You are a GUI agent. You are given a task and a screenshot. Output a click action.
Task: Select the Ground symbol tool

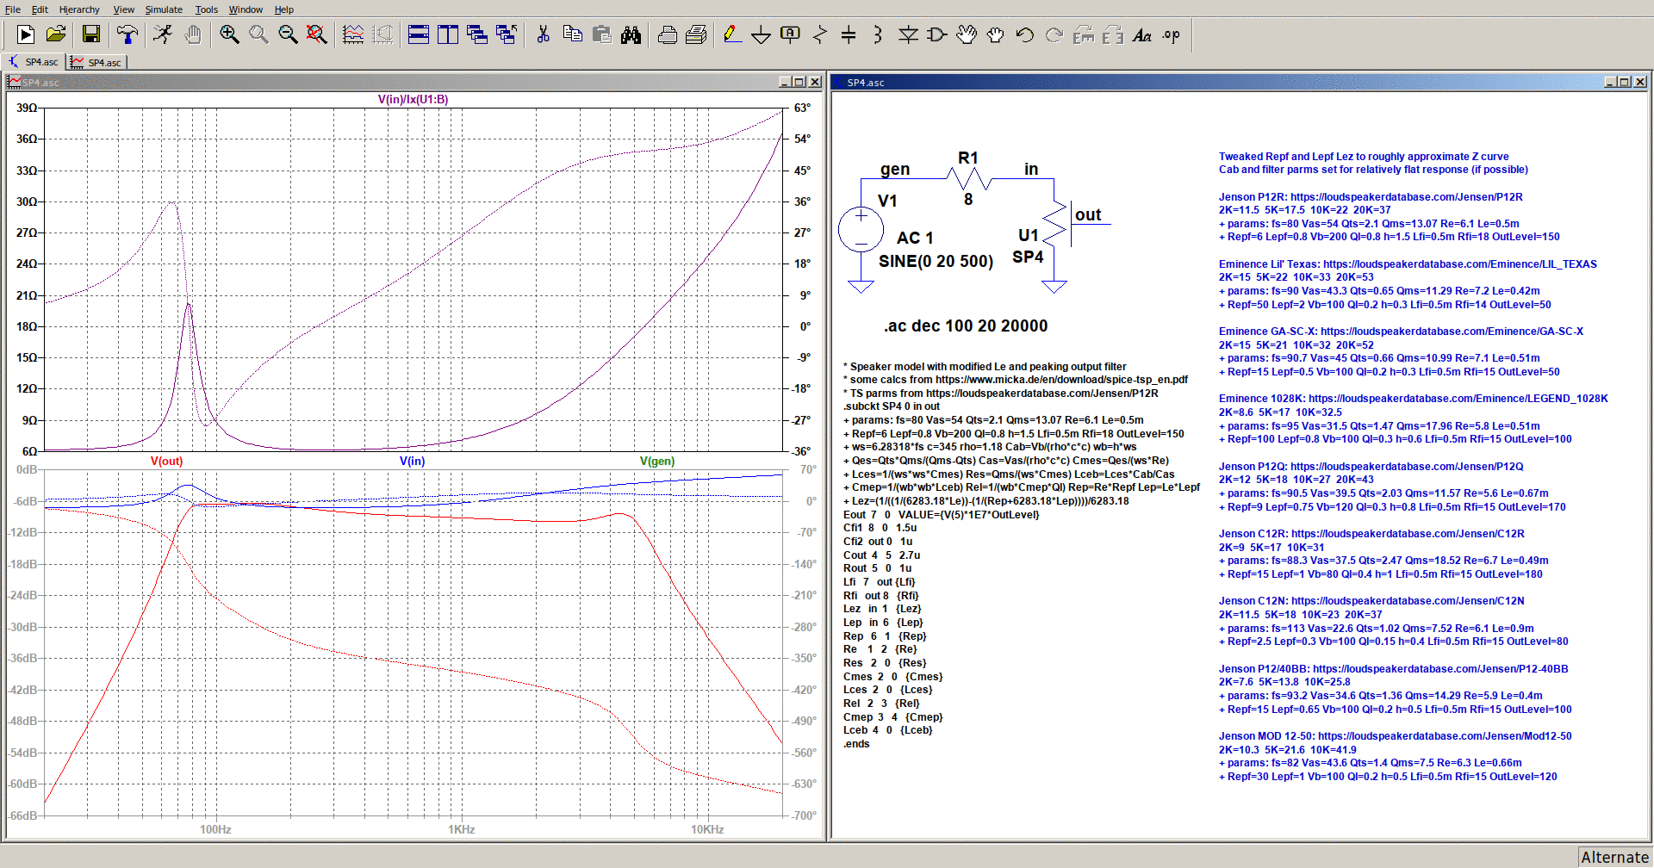pyautogui.click(x=761, y=34)
